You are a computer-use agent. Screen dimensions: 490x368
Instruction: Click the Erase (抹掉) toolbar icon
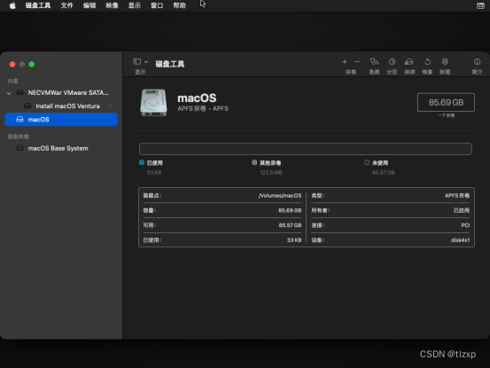click(409, 61)
